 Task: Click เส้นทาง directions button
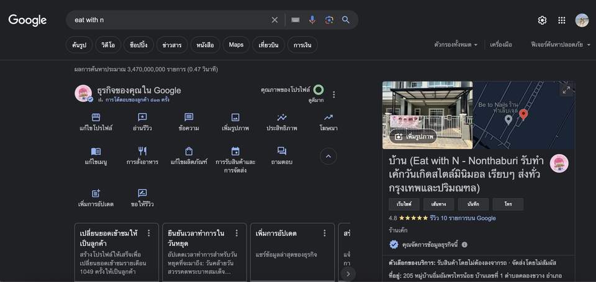click(x=439, y=204)
